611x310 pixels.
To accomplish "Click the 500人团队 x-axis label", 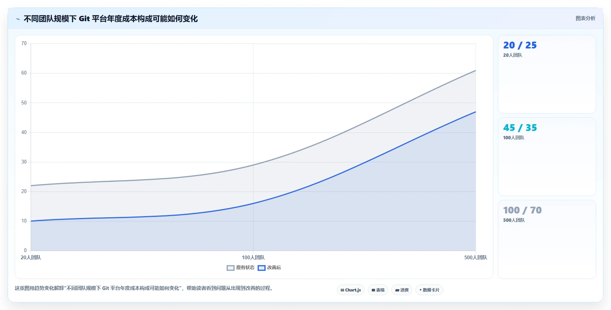I will 476,257.
